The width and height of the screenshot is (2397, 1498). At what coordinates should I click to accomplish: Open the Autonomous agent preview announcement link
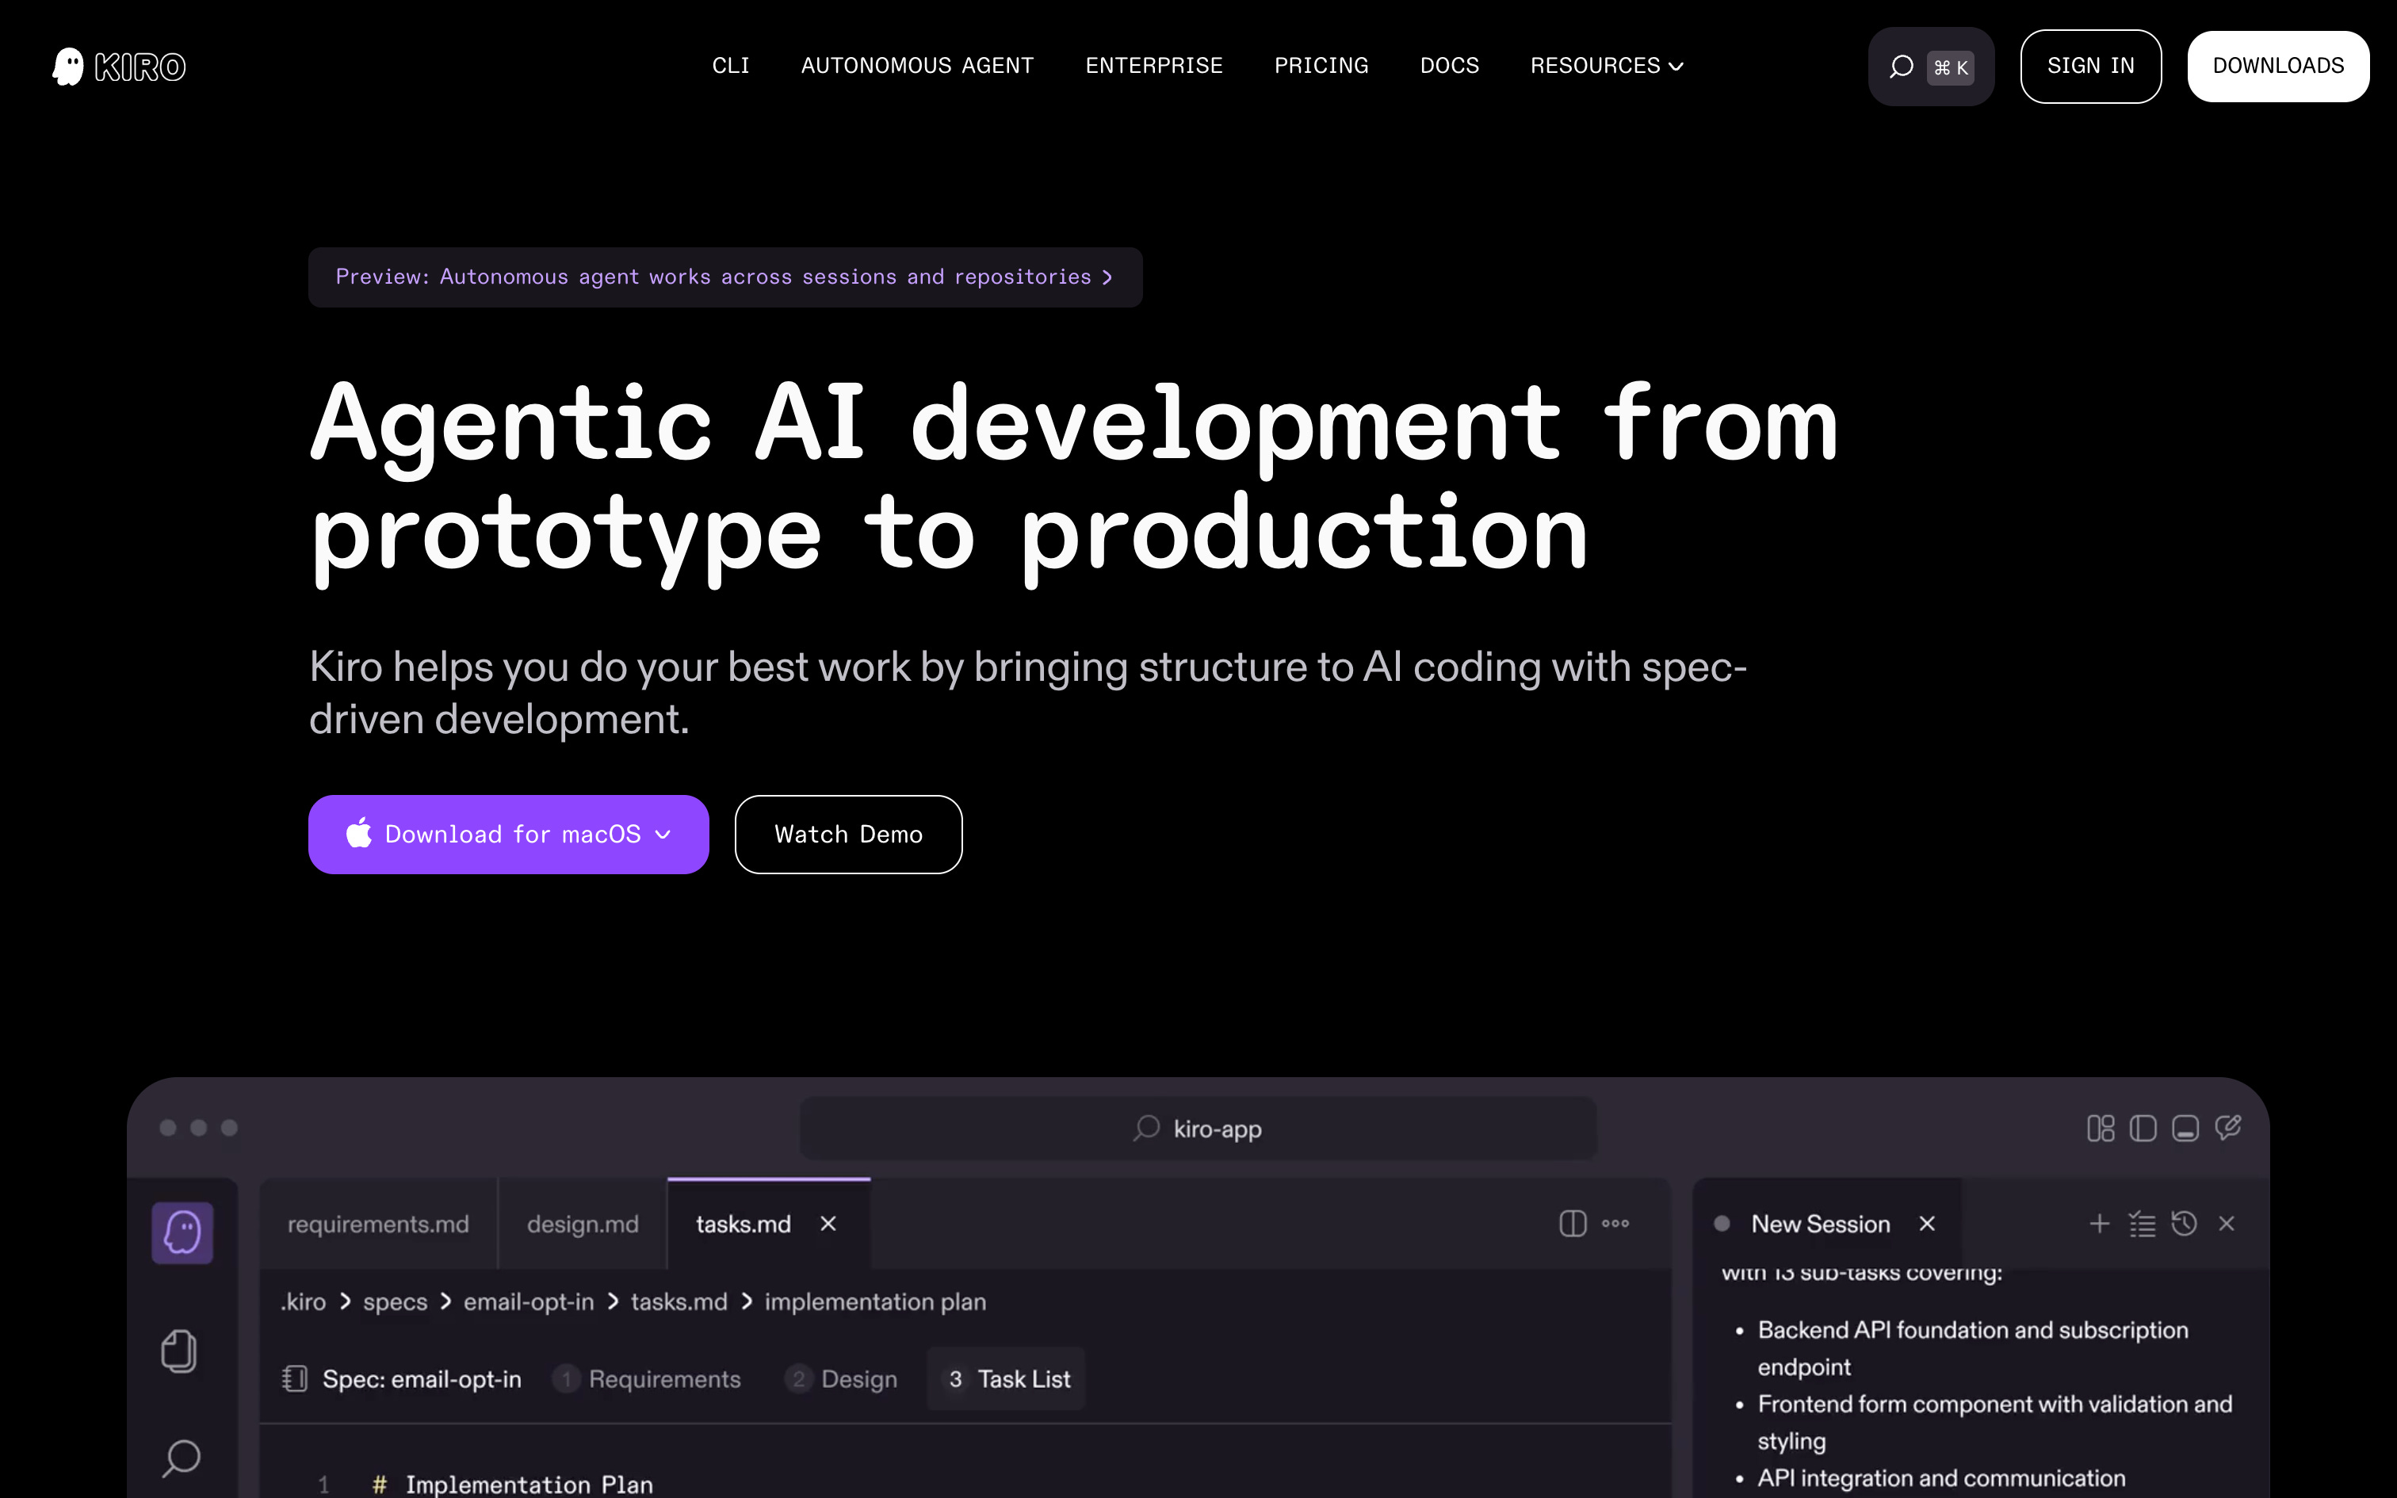(724, 277)
